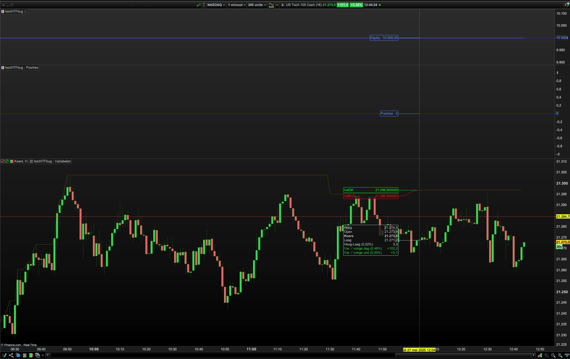Click the instrument info icon
This screenshot has width=570, height=359.
[x=283, y=5]
